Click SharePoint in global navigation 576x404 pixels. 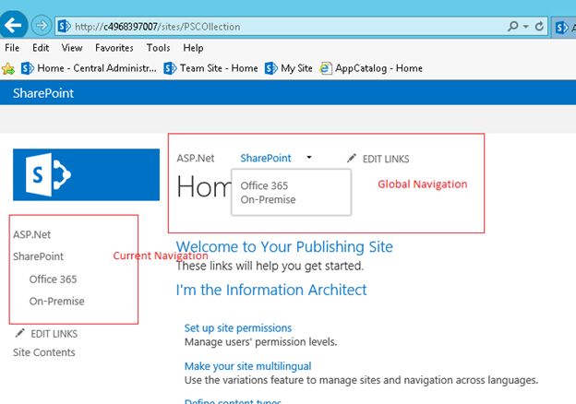coord(266,158)
